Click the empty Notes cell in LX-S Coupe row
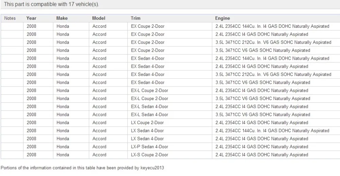 12,155
